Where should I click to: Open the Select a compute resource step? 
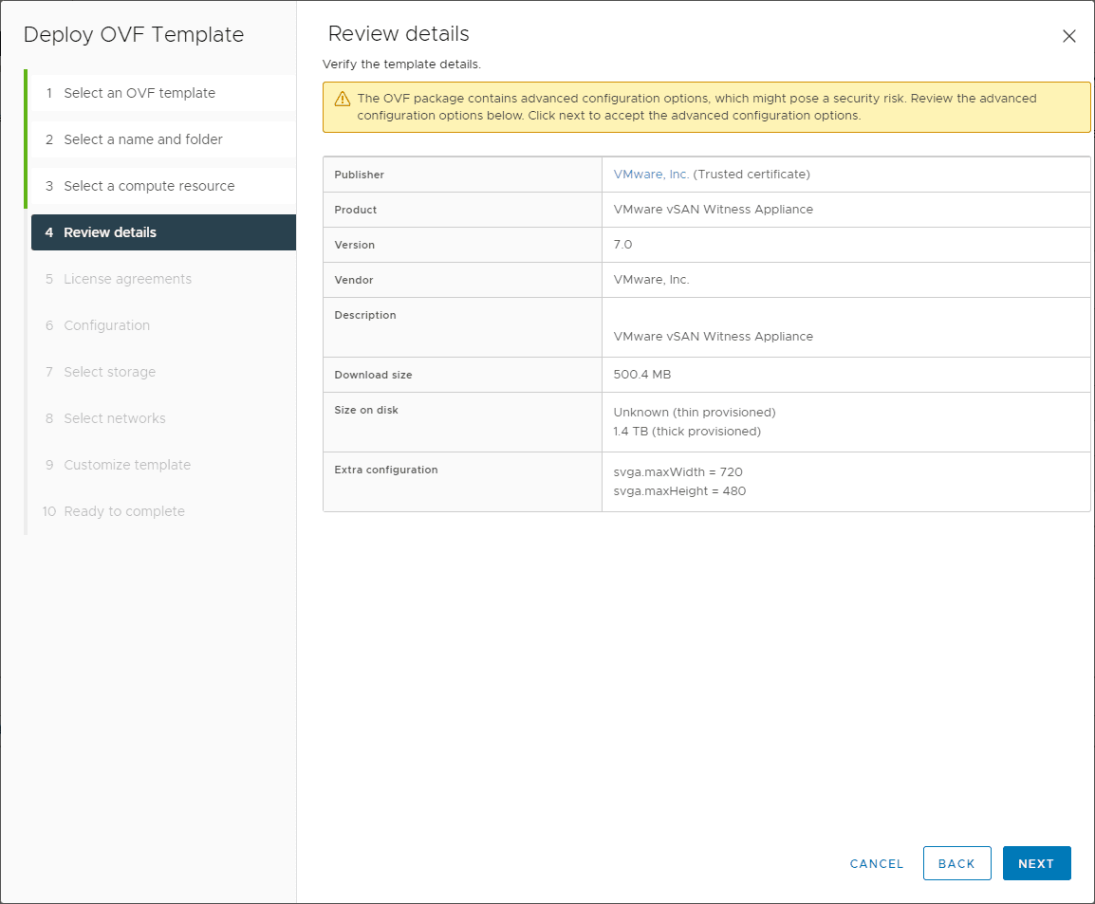149,186
